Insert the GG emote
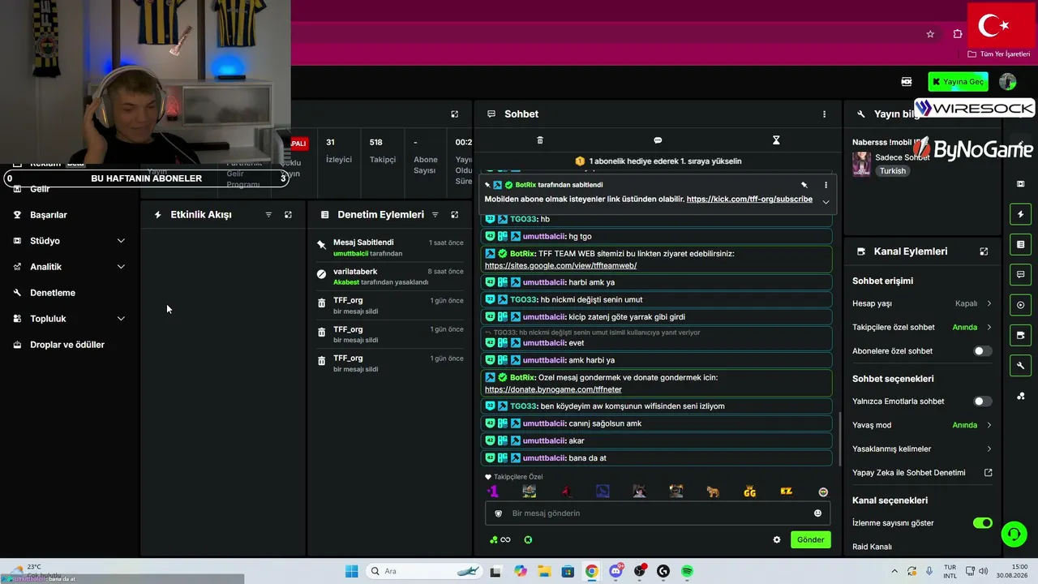 pyautogui.click(x=749, y=492)
